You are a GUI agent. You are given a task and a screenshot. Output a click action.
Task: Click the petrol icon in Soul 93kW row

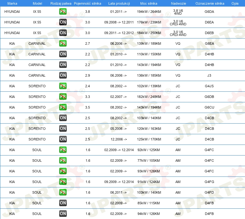[63, 171]
